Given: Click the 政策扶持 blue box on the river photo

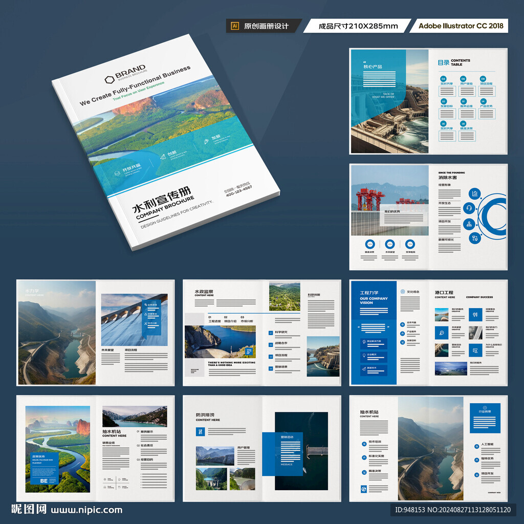Looking at the screenshot, I should (45, 468).
